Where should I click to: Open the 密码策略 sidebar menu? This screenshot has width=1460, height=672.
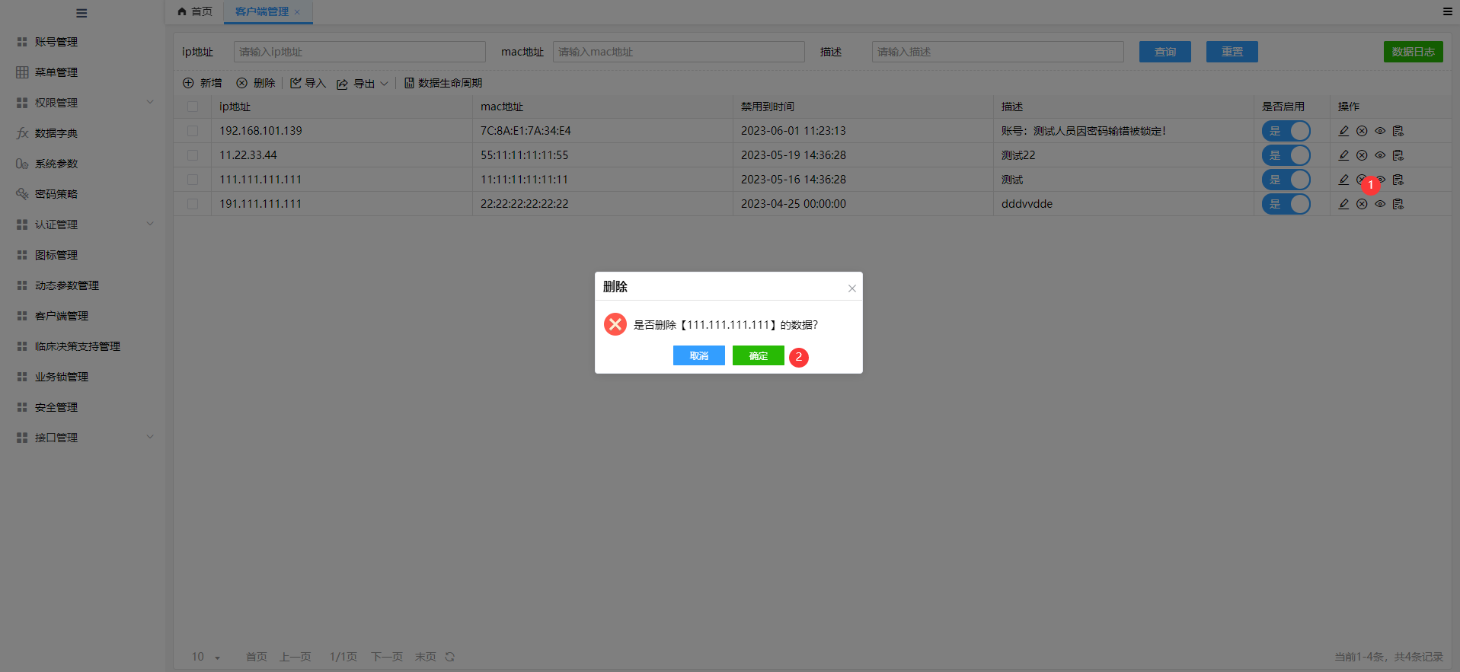tap(56, 194)
